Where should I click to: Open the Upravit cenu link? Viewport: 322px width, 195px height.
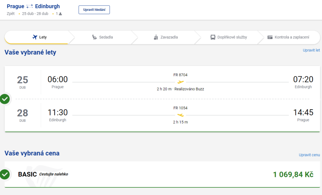pos(309,155)
